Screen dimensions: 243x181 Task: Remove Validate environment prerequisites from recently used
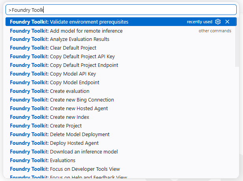click(x=227, y=22)
